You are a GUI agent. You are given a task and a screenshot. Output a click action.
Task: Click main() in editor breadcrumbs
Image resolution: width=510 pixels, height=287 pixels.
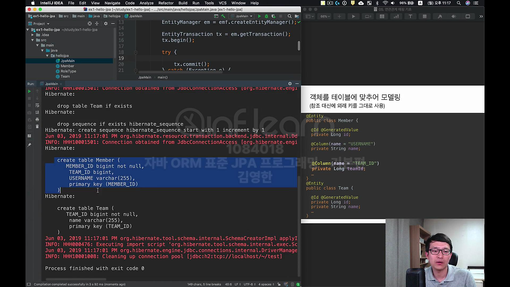tap(163, 77)
